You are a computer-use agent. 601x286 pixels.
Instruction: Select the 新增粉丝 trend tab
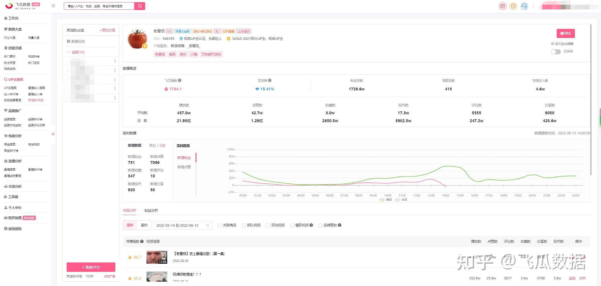[184, 158]
